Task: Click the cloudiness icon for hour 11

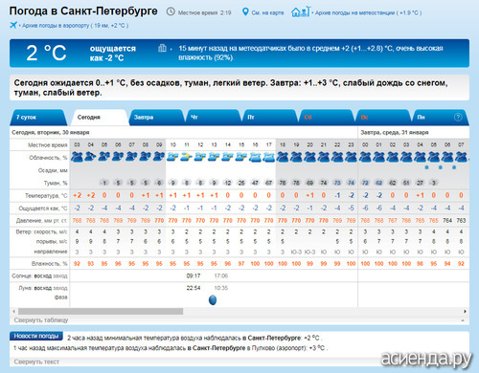Action: coord(187,157)
